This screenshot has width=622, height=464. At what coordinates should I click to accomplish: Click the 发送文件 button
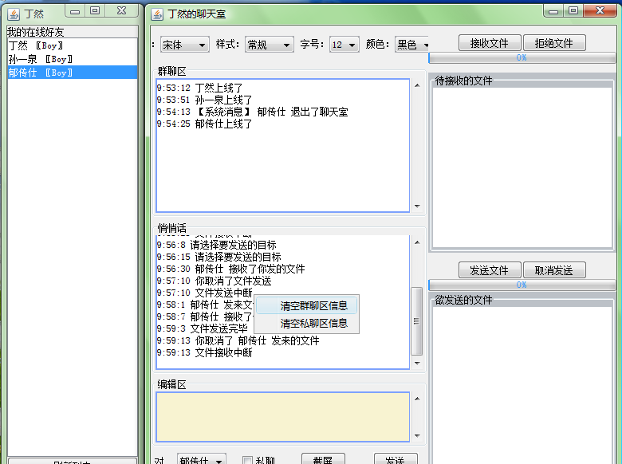(x=490, y=270)
